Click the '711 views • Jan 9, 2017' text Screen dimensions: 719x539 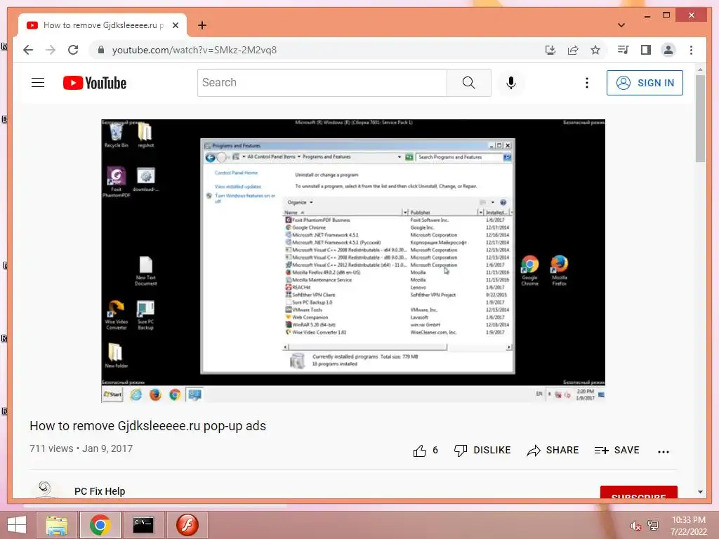click(81, 448)
